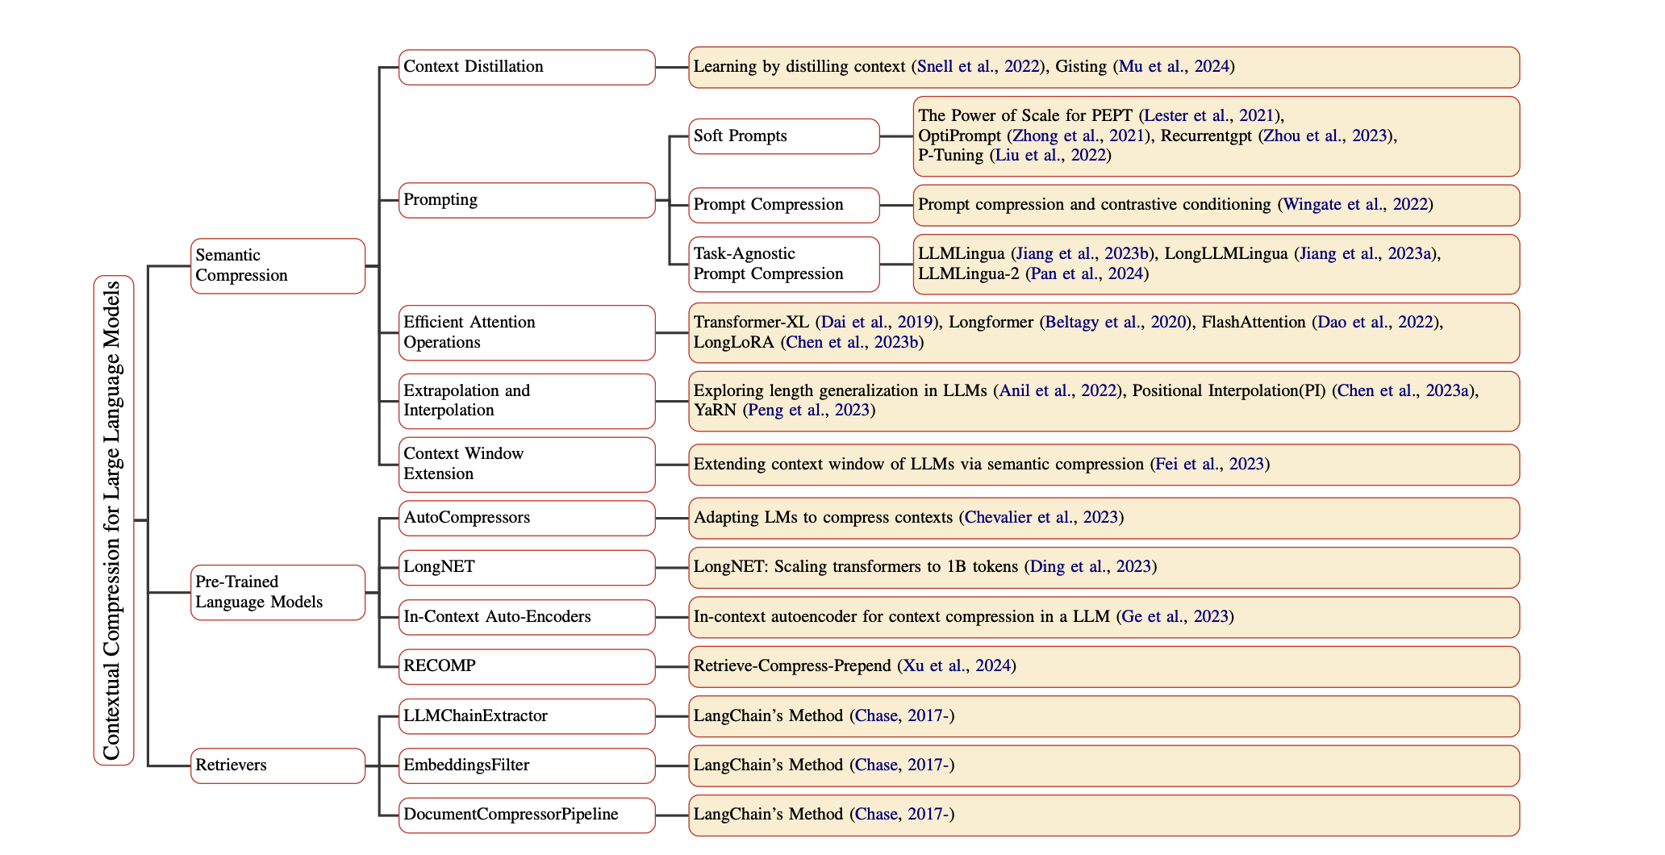1665x855 pixels.
Task: Click the Jiang et al., 2023b citation
Action: 1083,254
